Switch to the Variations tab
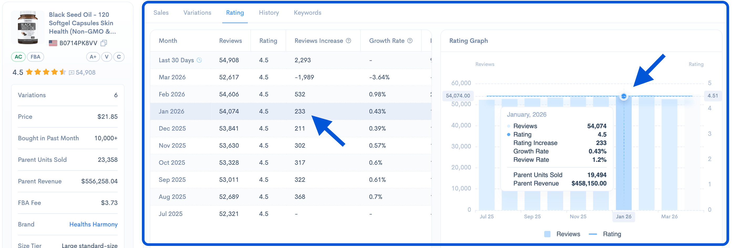The height and width of the screenshot is (248, 732). click(197, 13)
